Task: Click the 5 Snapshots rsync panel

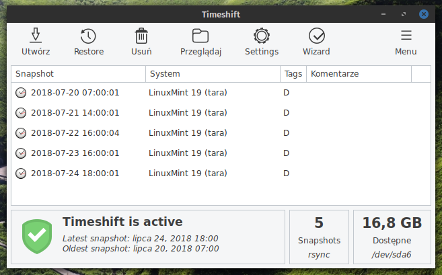Action: pos(319,237)
